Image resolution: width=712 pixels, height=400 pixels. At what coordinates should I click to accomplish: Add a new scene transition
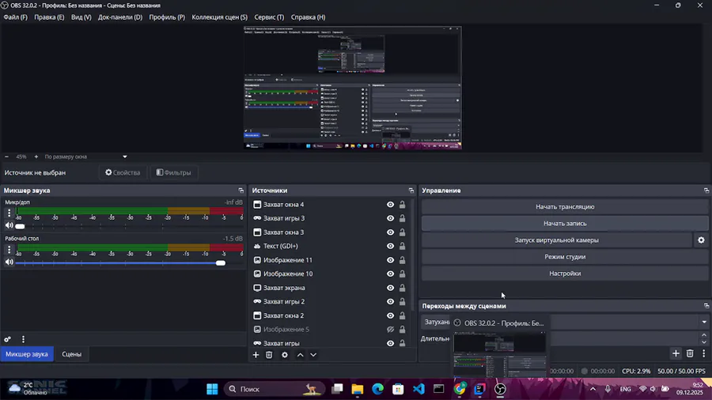click(676, 353)
